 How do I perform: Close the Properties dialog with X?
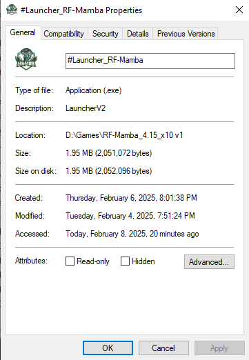point(239,10)
